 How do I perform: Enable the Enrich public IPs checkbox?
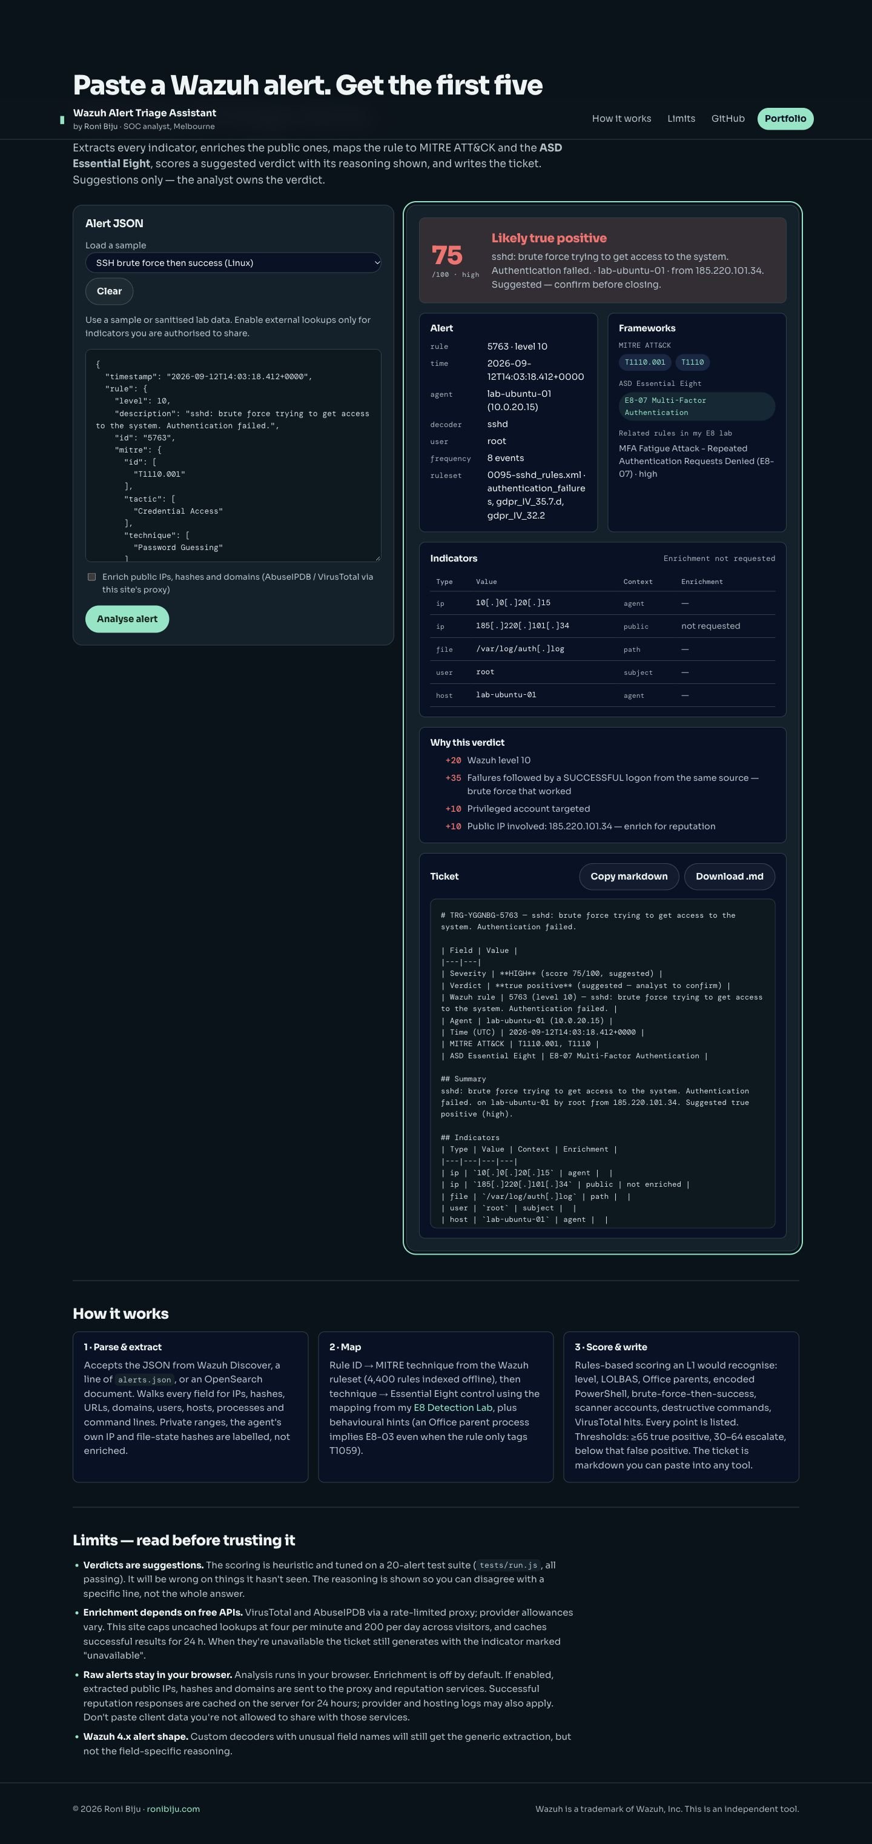point(91,577)
